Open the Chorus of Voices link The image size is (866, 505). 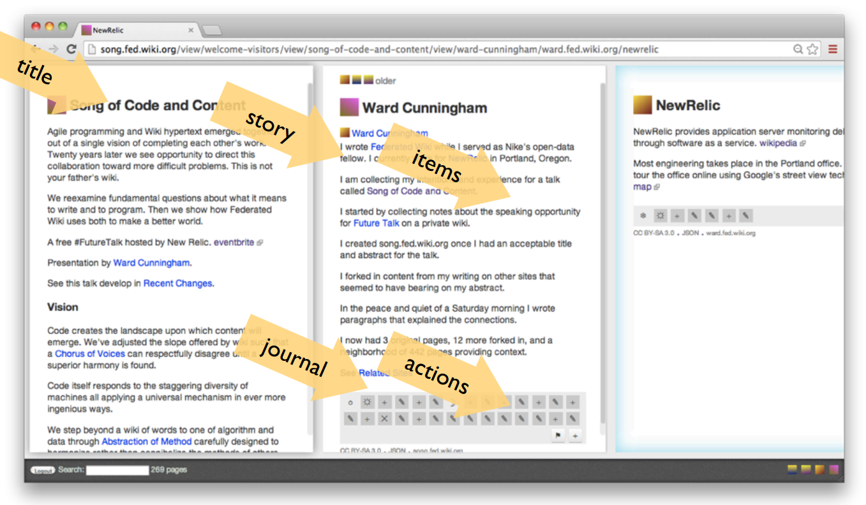[x=90, y=354]
